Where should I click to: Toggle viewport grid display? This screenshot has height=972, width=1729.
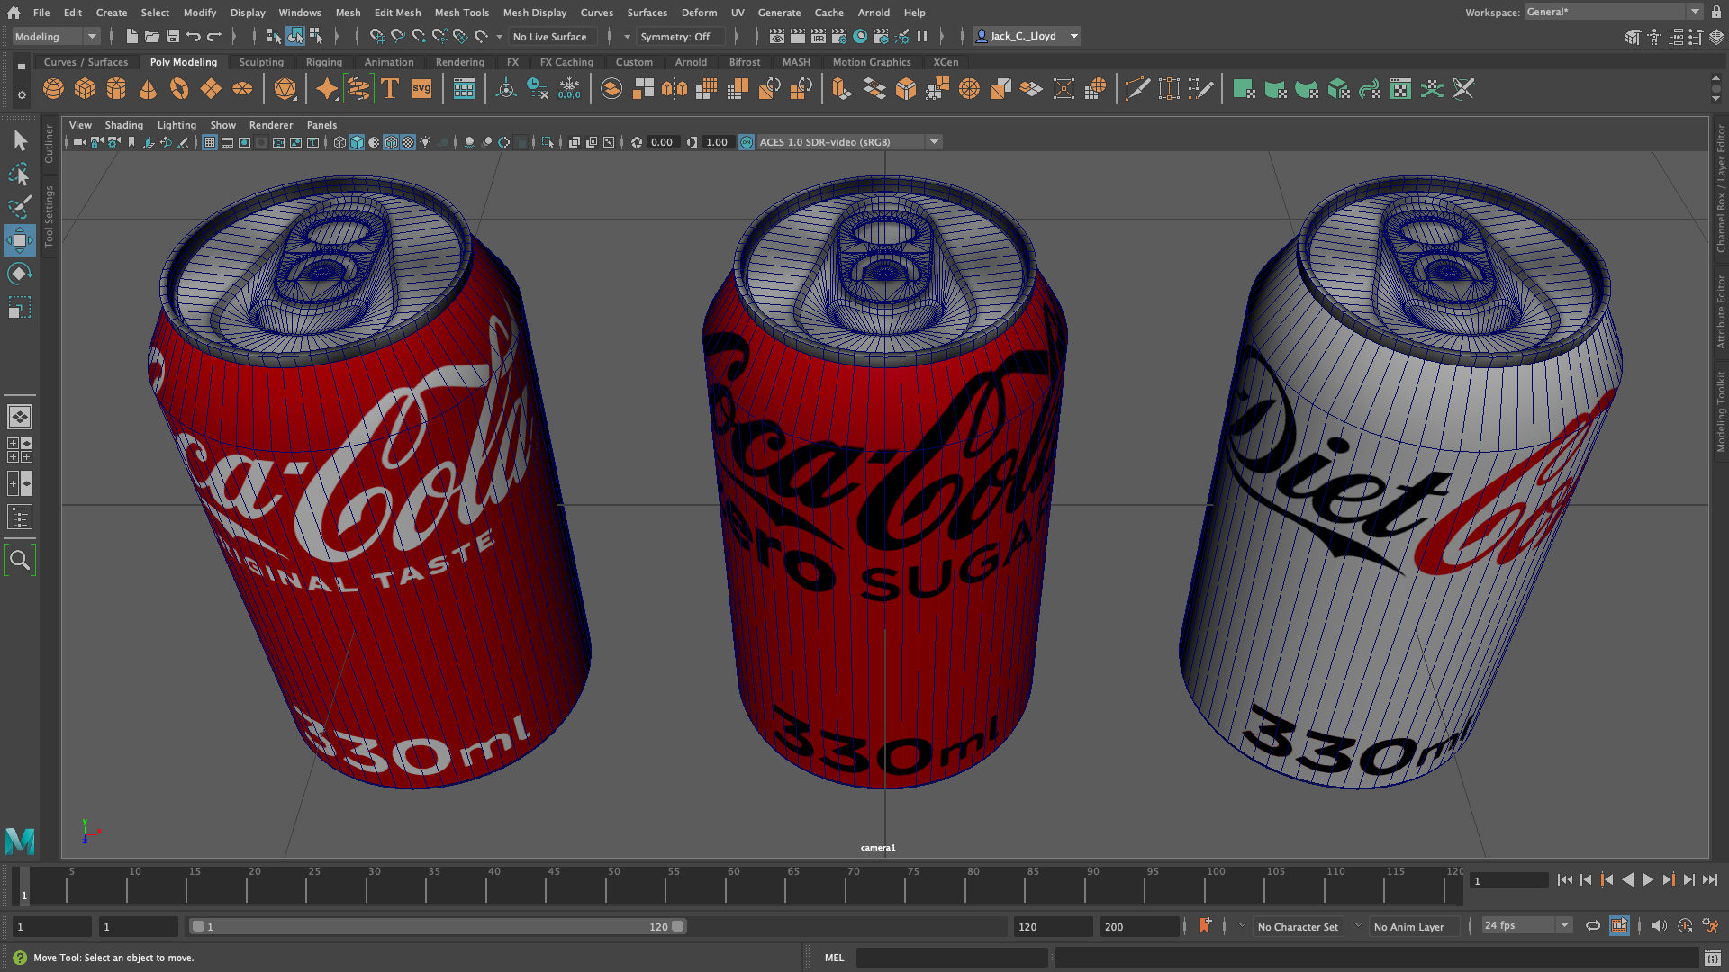pyautogui.click(x=210, y=142)
